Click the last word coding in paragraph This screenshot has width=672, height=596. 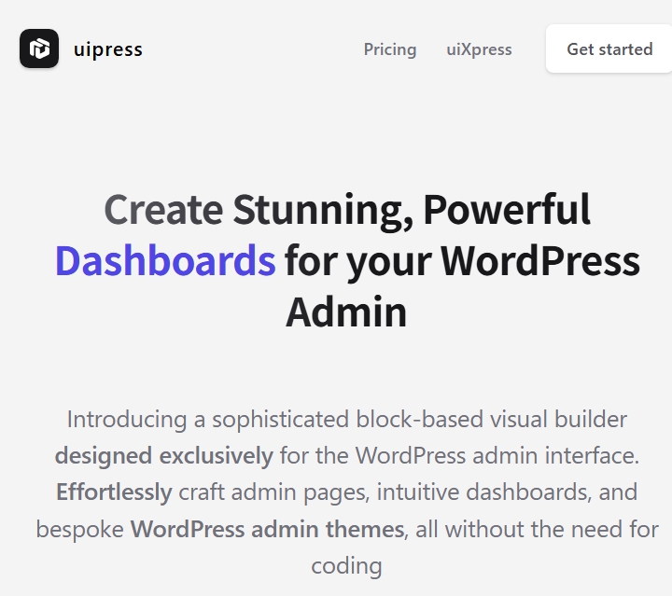click(346, 566)
